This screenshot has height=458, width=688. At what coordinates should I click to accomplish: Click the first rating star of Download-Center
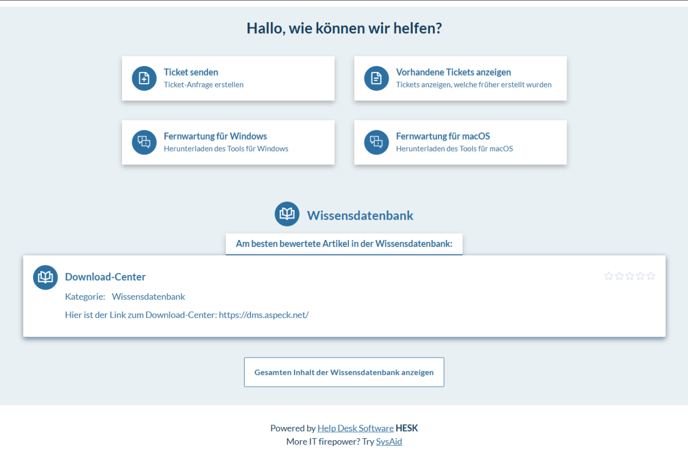(609, 276)
